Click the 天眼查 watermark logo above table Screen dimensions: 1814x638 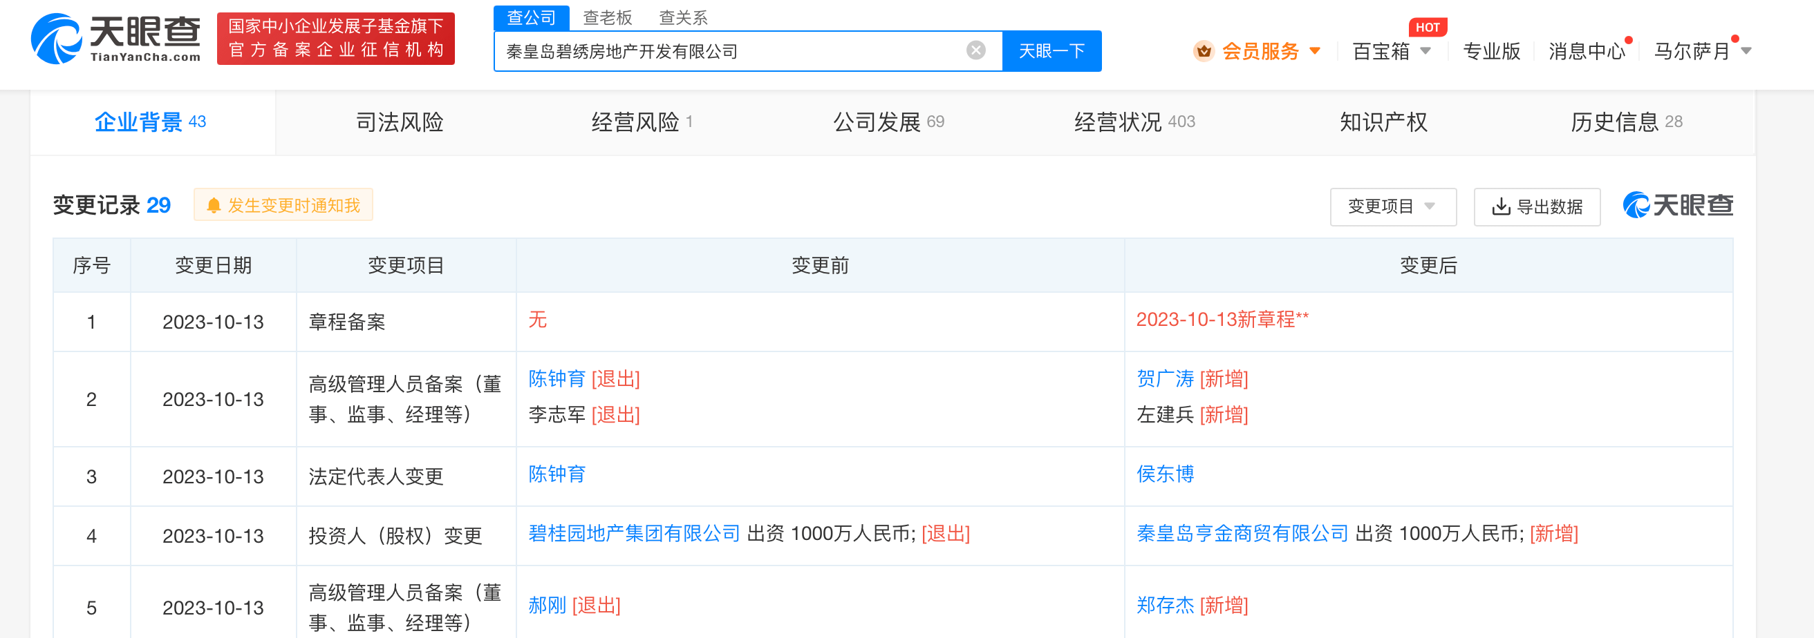tap(1677, 205)
